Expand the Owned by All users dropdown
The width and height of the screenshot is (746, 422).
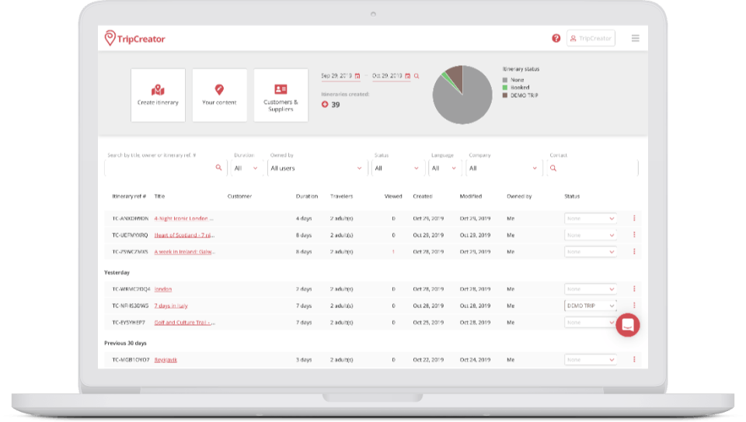(317, 168)
